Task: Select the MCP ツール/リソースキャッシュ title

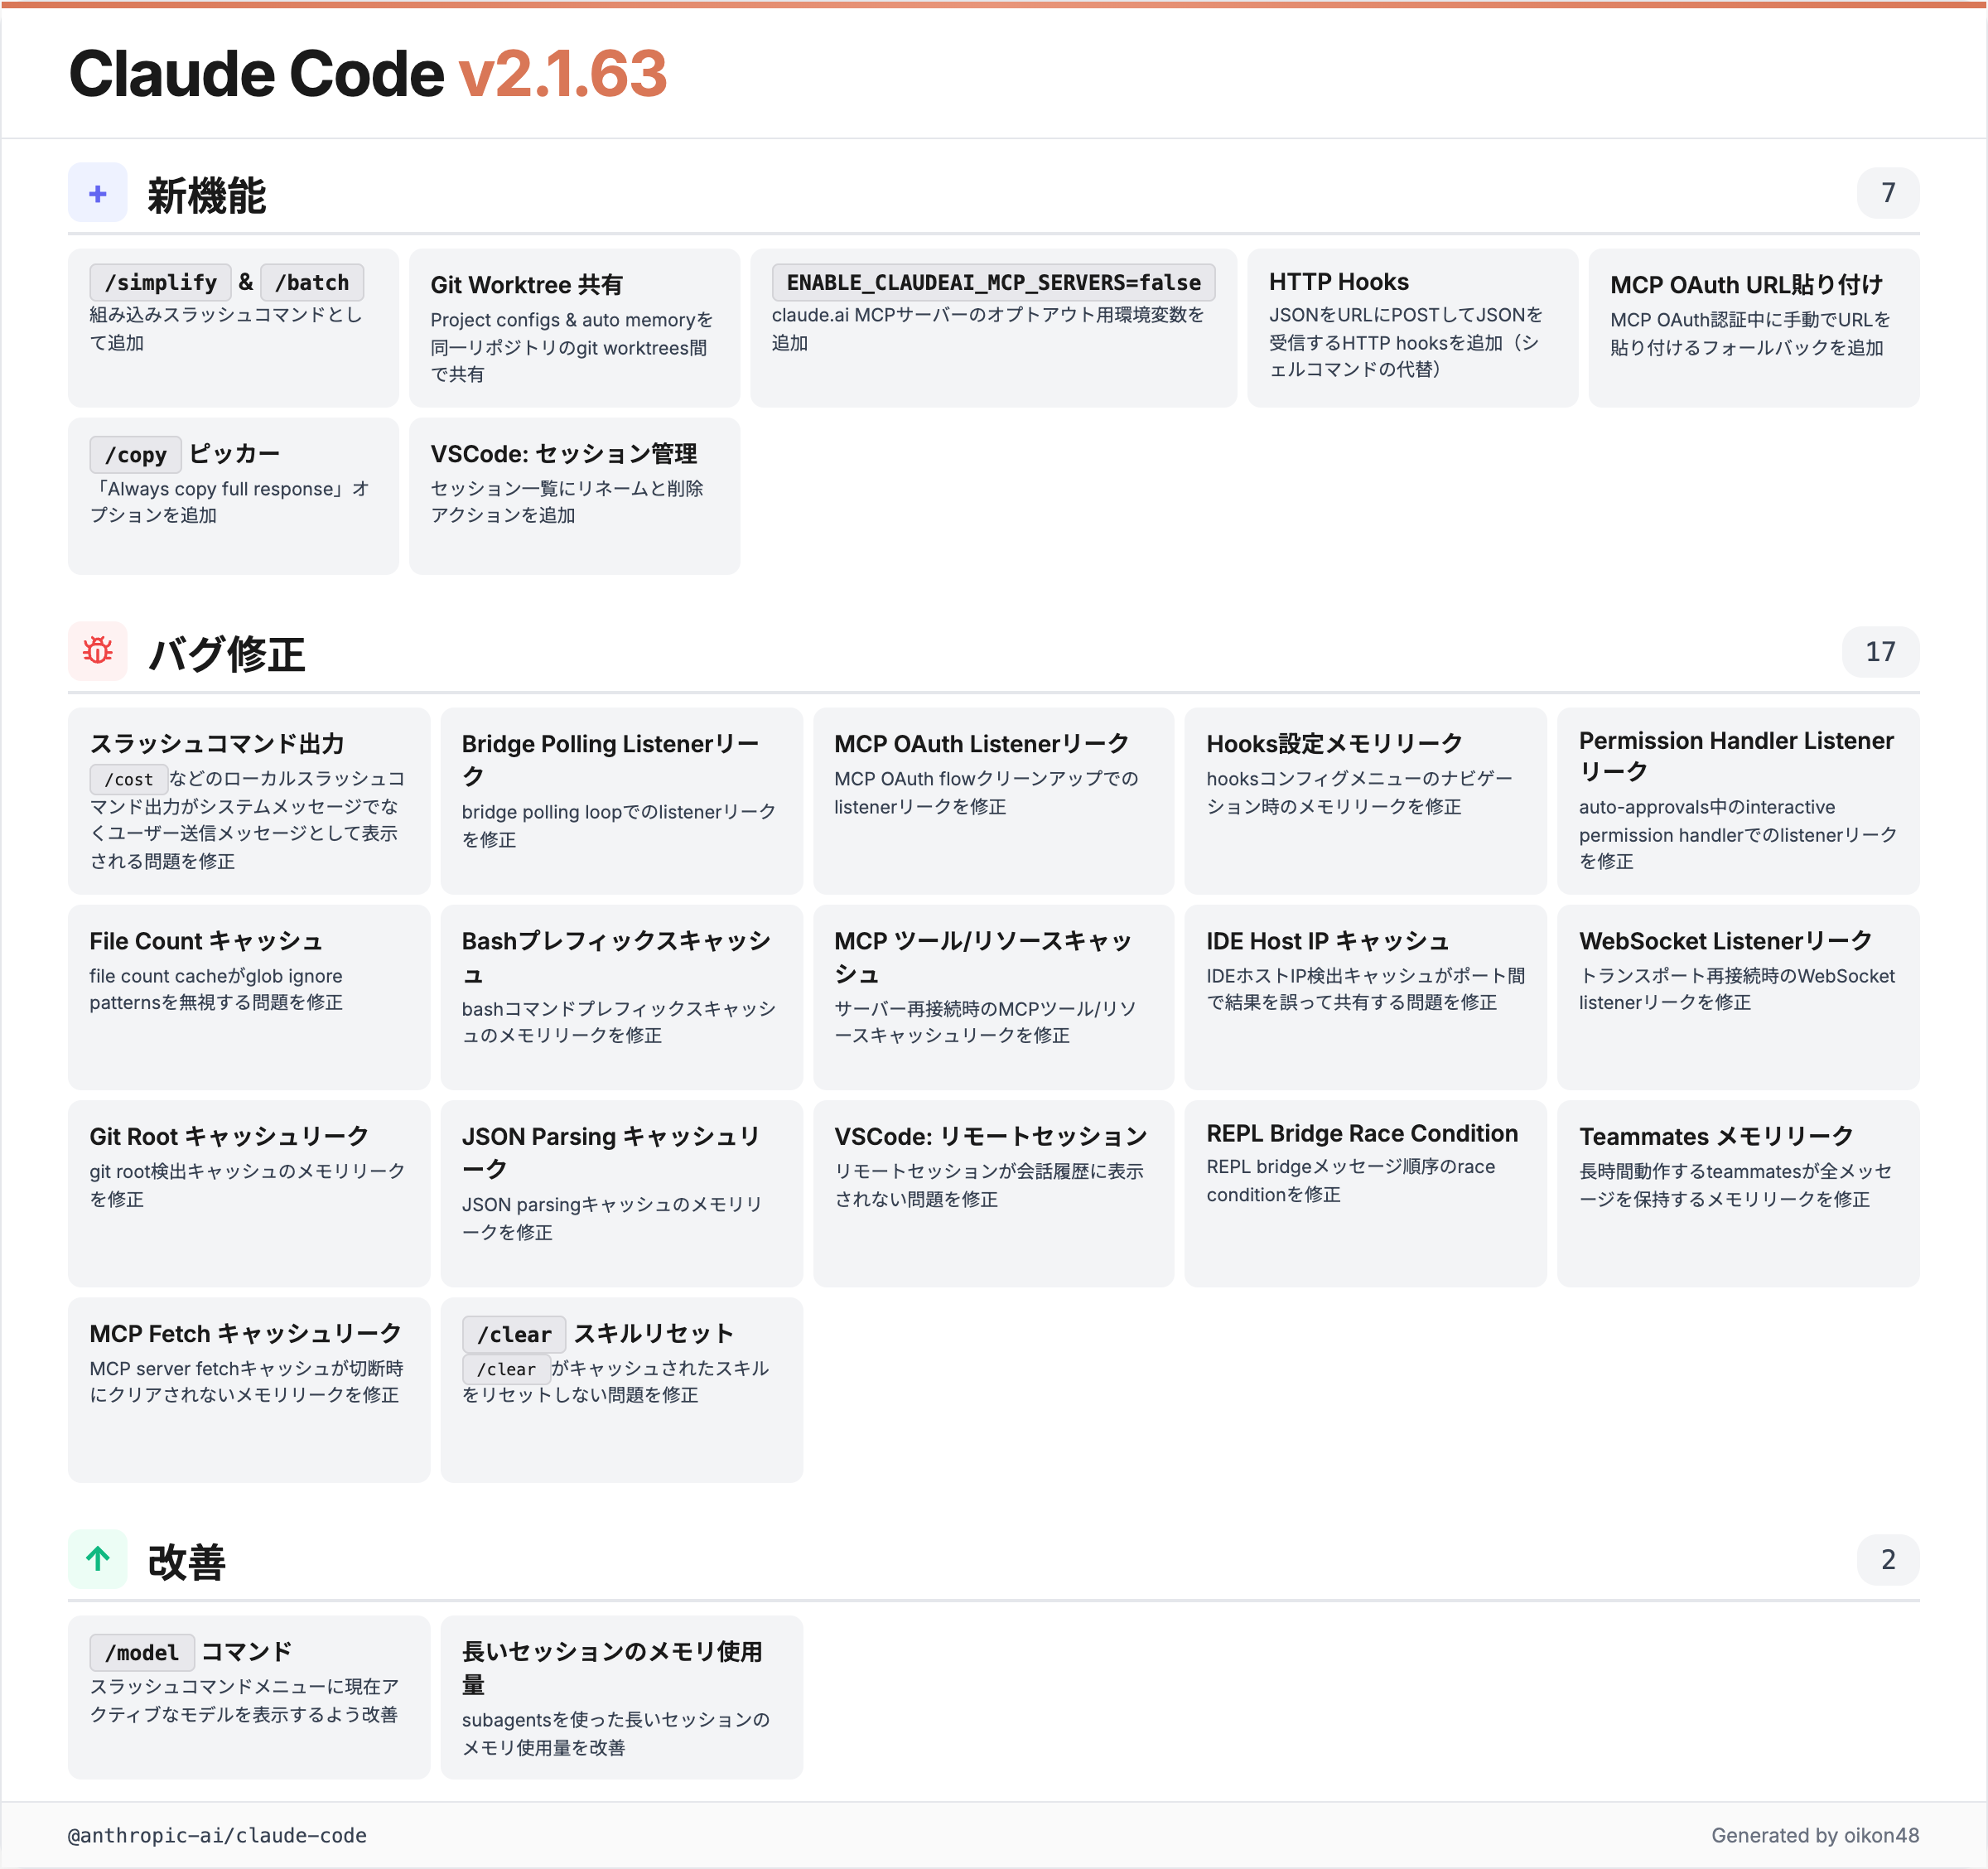Action: pyautogui.click(x=983, y=957)
